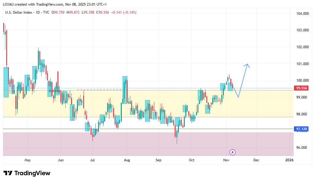Click the 2026 label on time axis
This screenshot has width=315, height=182.
[289, 160]
